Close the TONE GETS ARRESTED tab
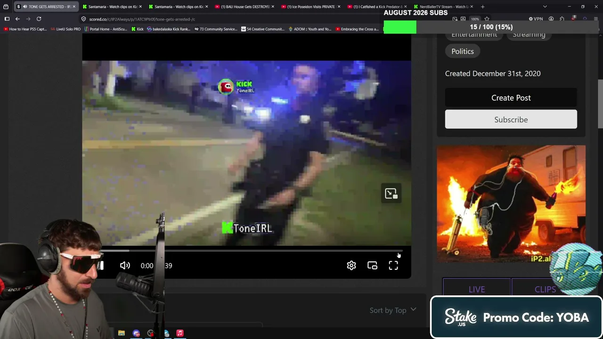The image size is (603, 339). pyautogui.click(x=74, y=7)
